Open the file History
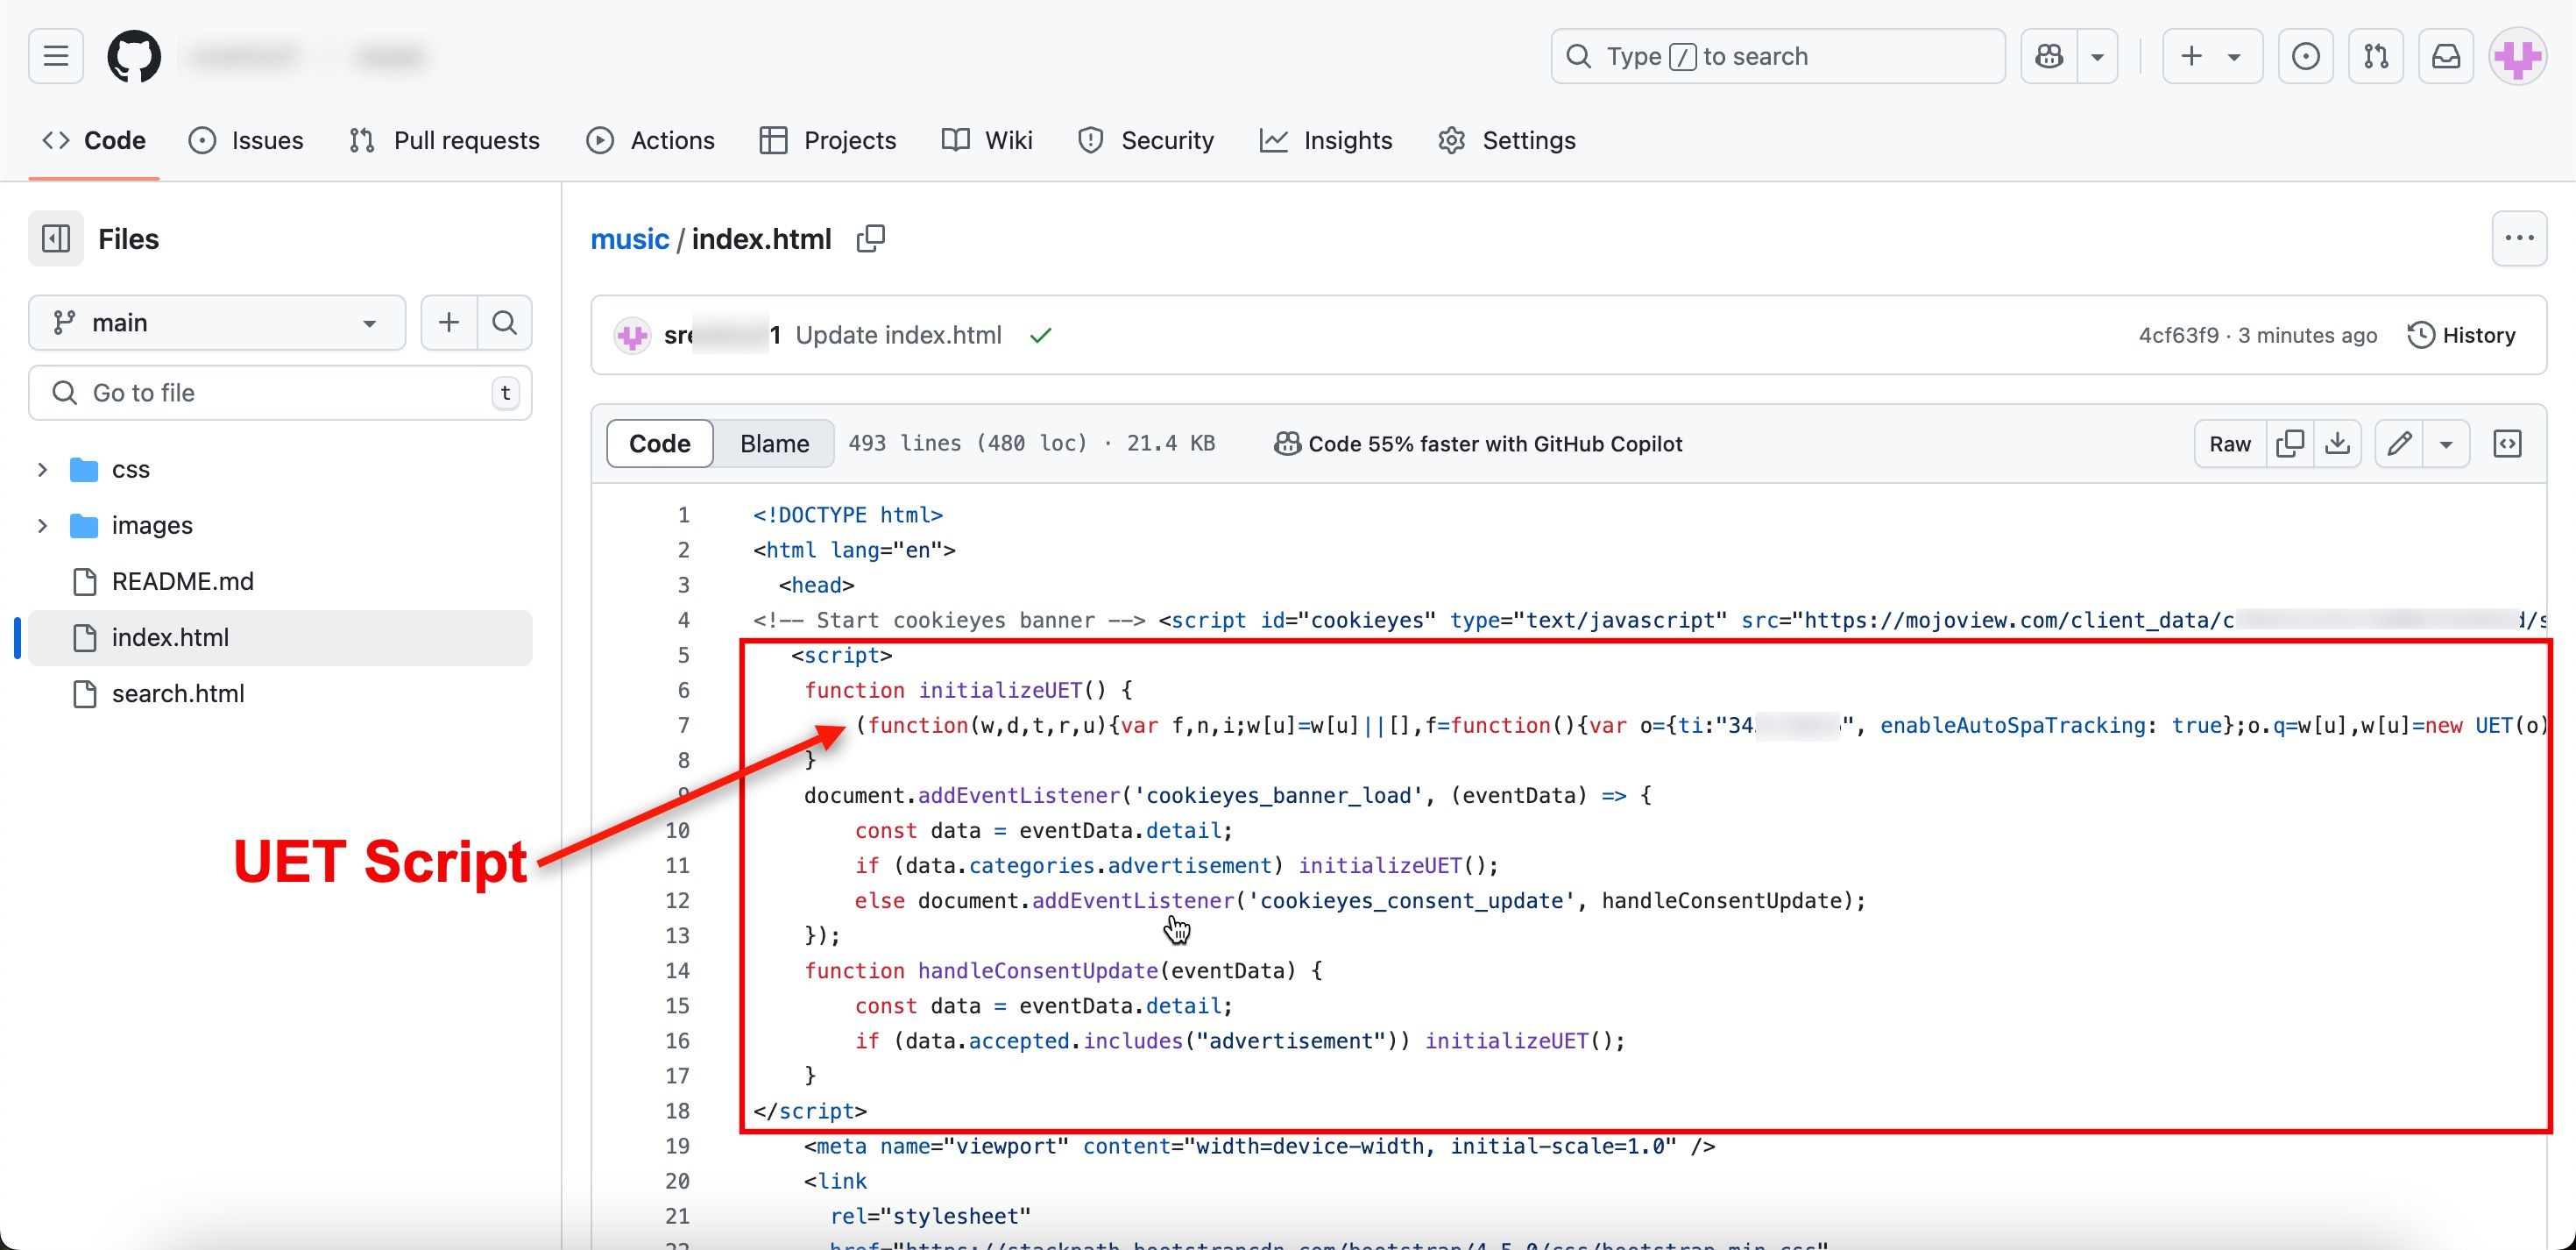Viewport: 2576px width, 1250px height. click(2461, 335)
